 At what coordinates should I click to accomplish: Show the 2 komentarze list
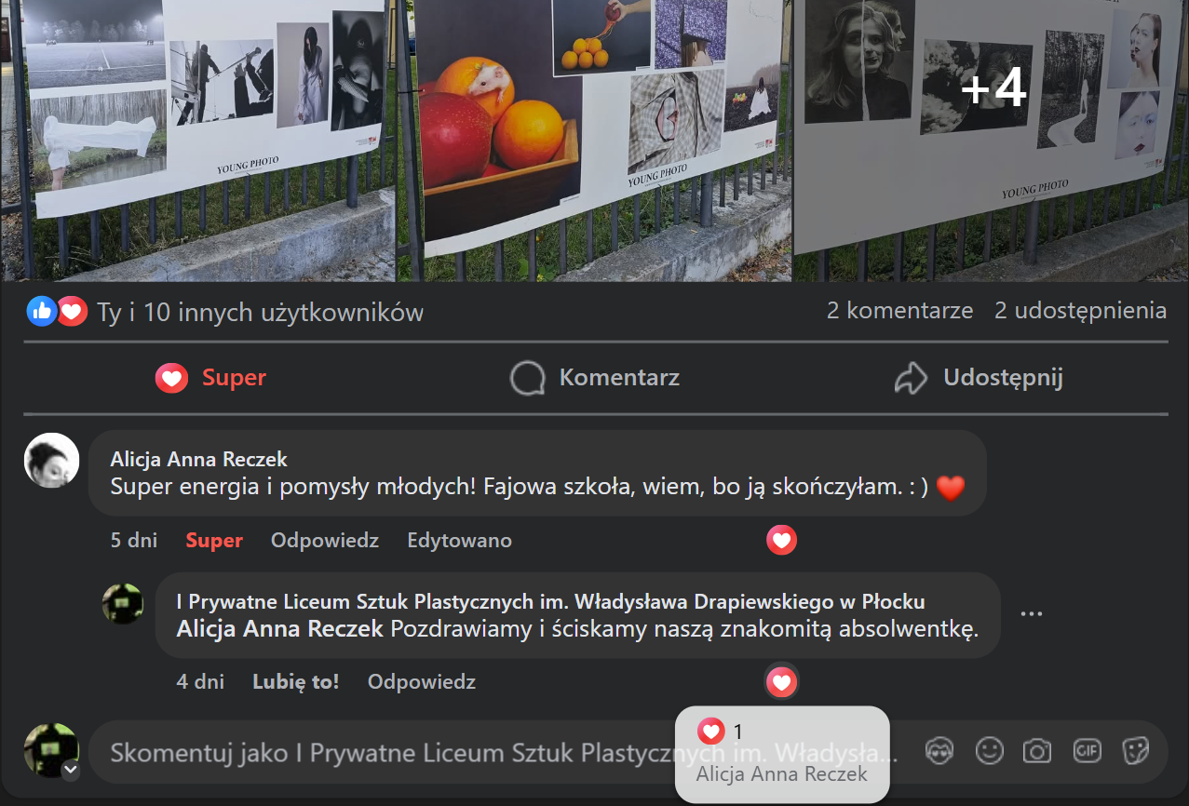click(x=899, y=311)
